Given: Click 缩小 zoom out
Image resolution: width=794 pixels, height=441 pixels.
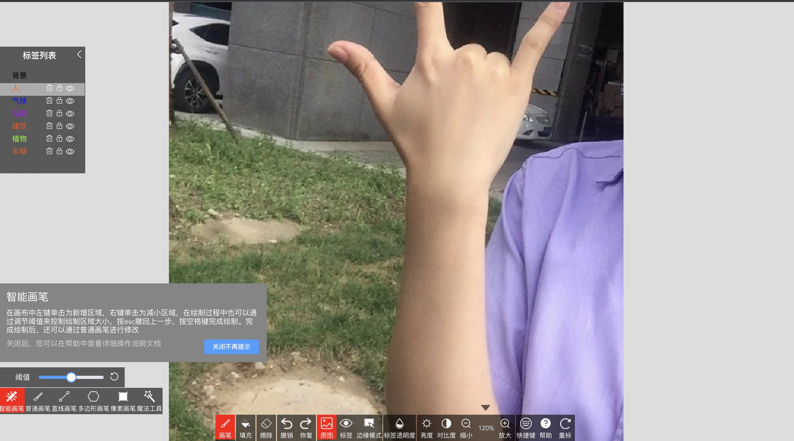Looking at the screenshot, I should [466, 428].
